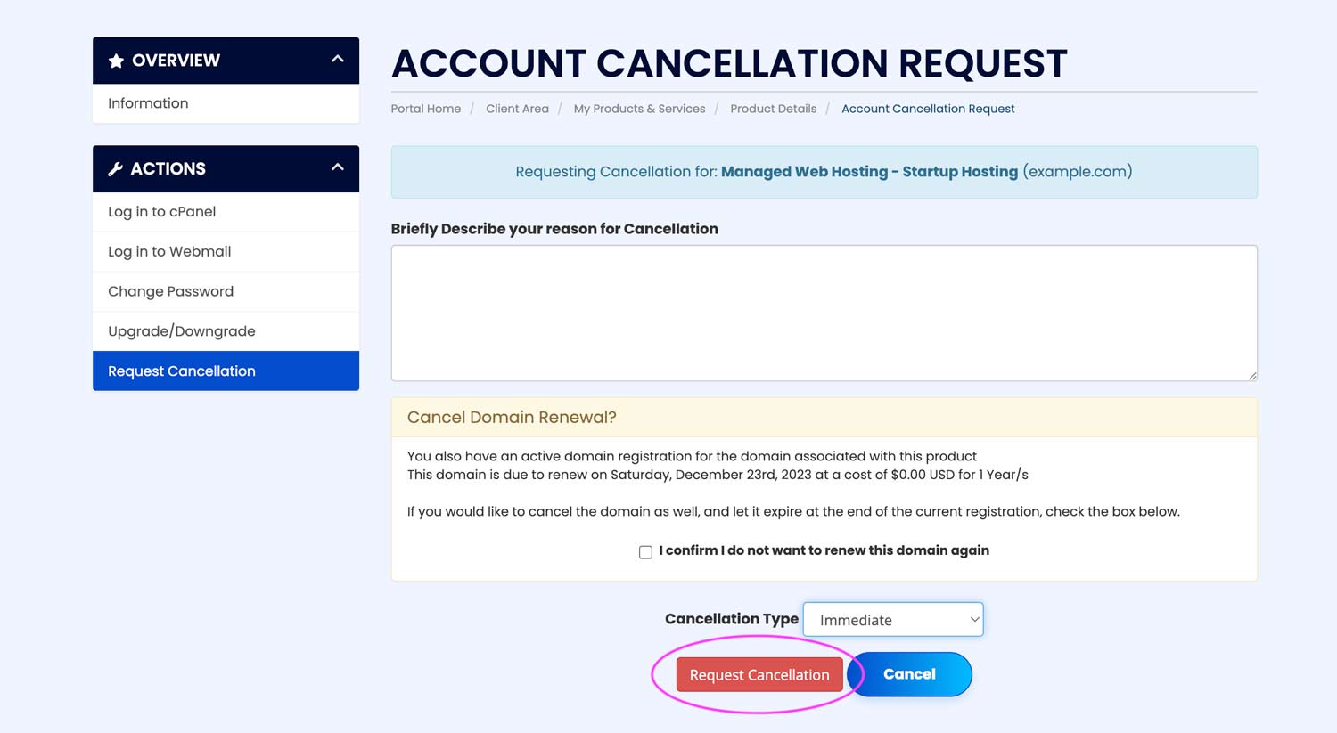
Task: Click the blue Cancel button
Action: click(x=909, y=674)
